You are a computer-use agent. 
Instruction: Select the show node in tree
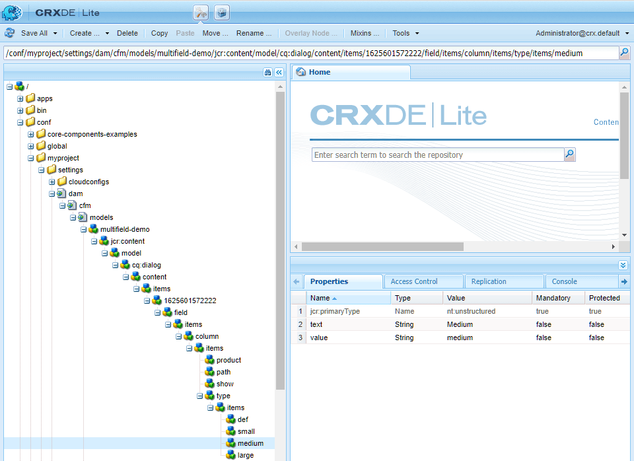pyautogui.click(x=225, y=384)
